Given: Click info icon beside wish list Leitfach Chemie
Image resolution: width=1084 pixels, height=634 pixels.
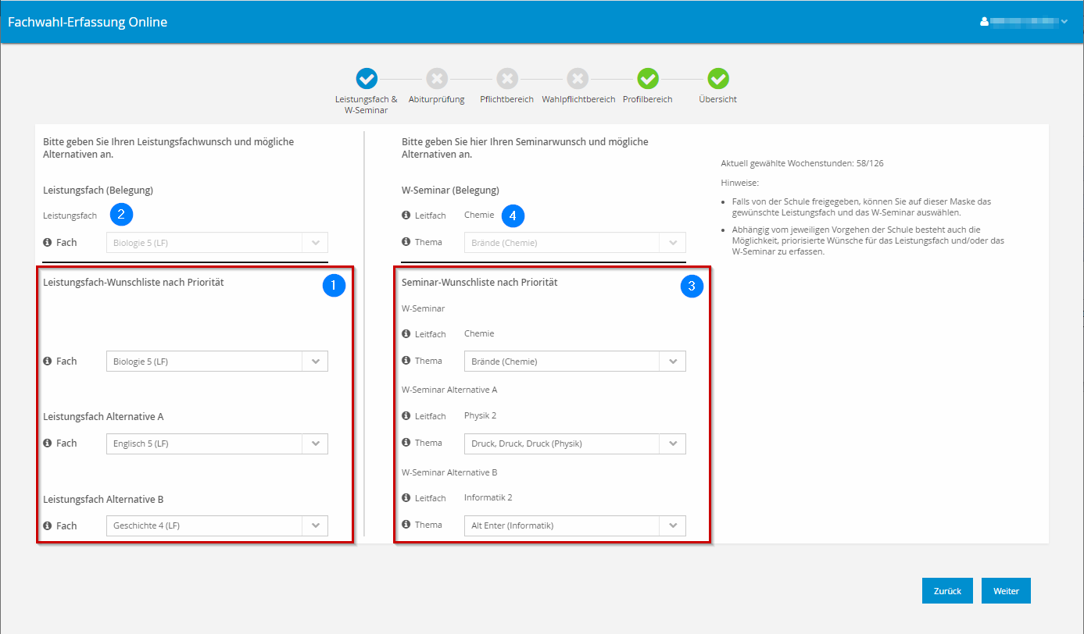Looking at the screenshot, I should (406, 333).
